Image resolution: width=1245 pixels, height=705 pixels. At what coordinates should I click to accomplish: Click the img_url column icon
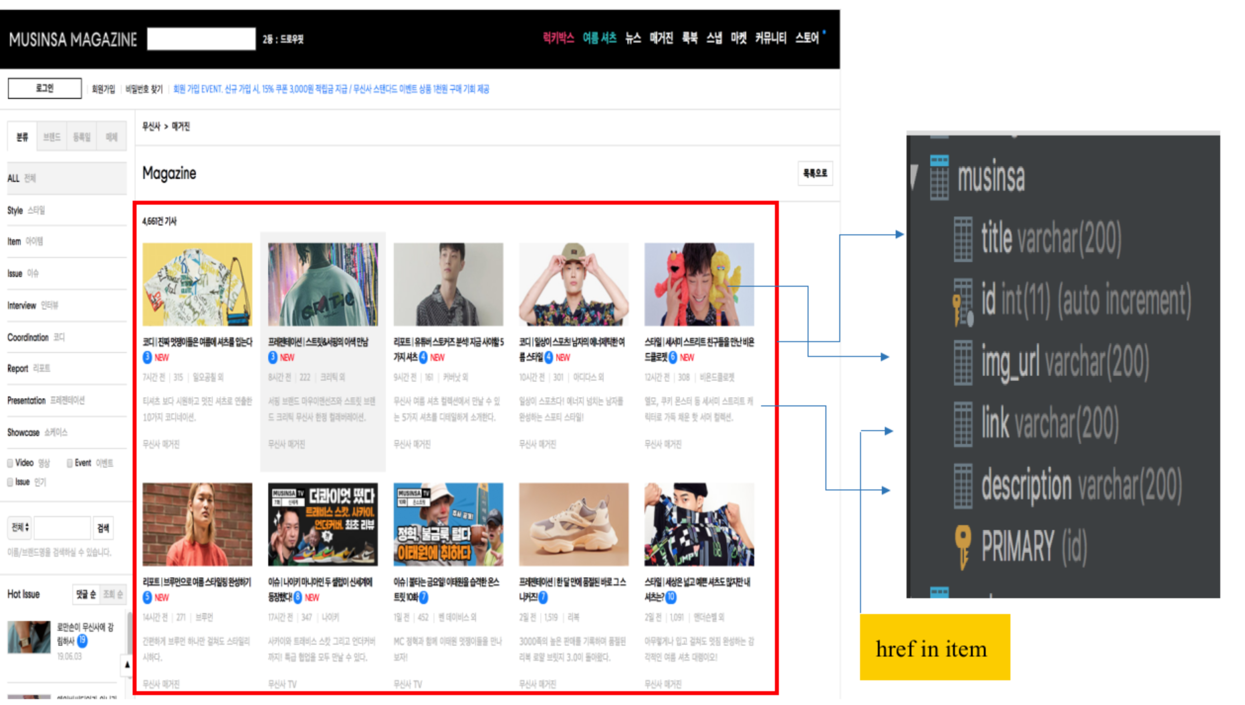pyautogui.click(x=963, y=362)
